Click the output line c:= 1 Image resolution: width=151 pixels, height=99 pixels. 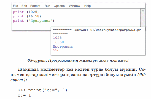24,95
